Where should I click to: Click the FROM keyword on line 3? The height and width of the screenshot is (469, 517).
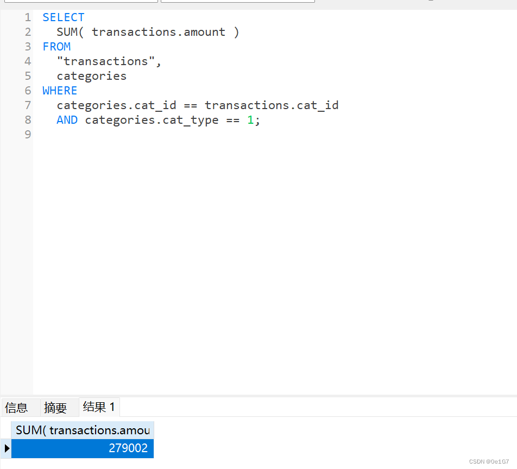(56, 47)
